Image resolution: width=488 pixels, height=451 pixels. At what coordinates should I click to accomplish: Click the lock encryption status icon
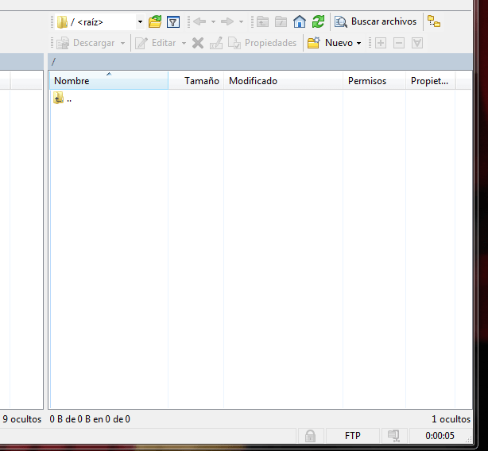point(310,436)
